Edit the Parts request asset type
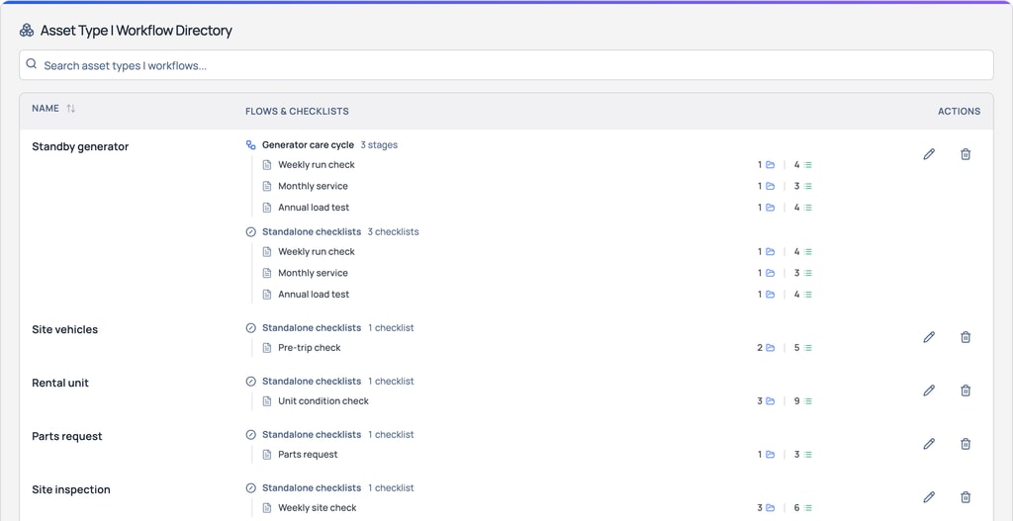The image size is (1013, 521). pyautogui.click(x=929, y=444)
